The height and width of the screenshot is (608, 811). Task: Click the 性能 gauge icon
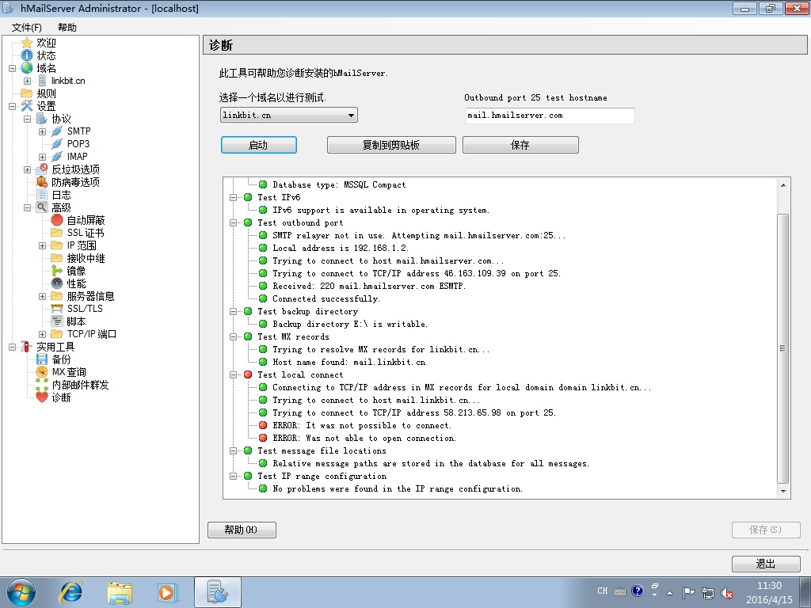pyautogui.click(x=57, y=283)
